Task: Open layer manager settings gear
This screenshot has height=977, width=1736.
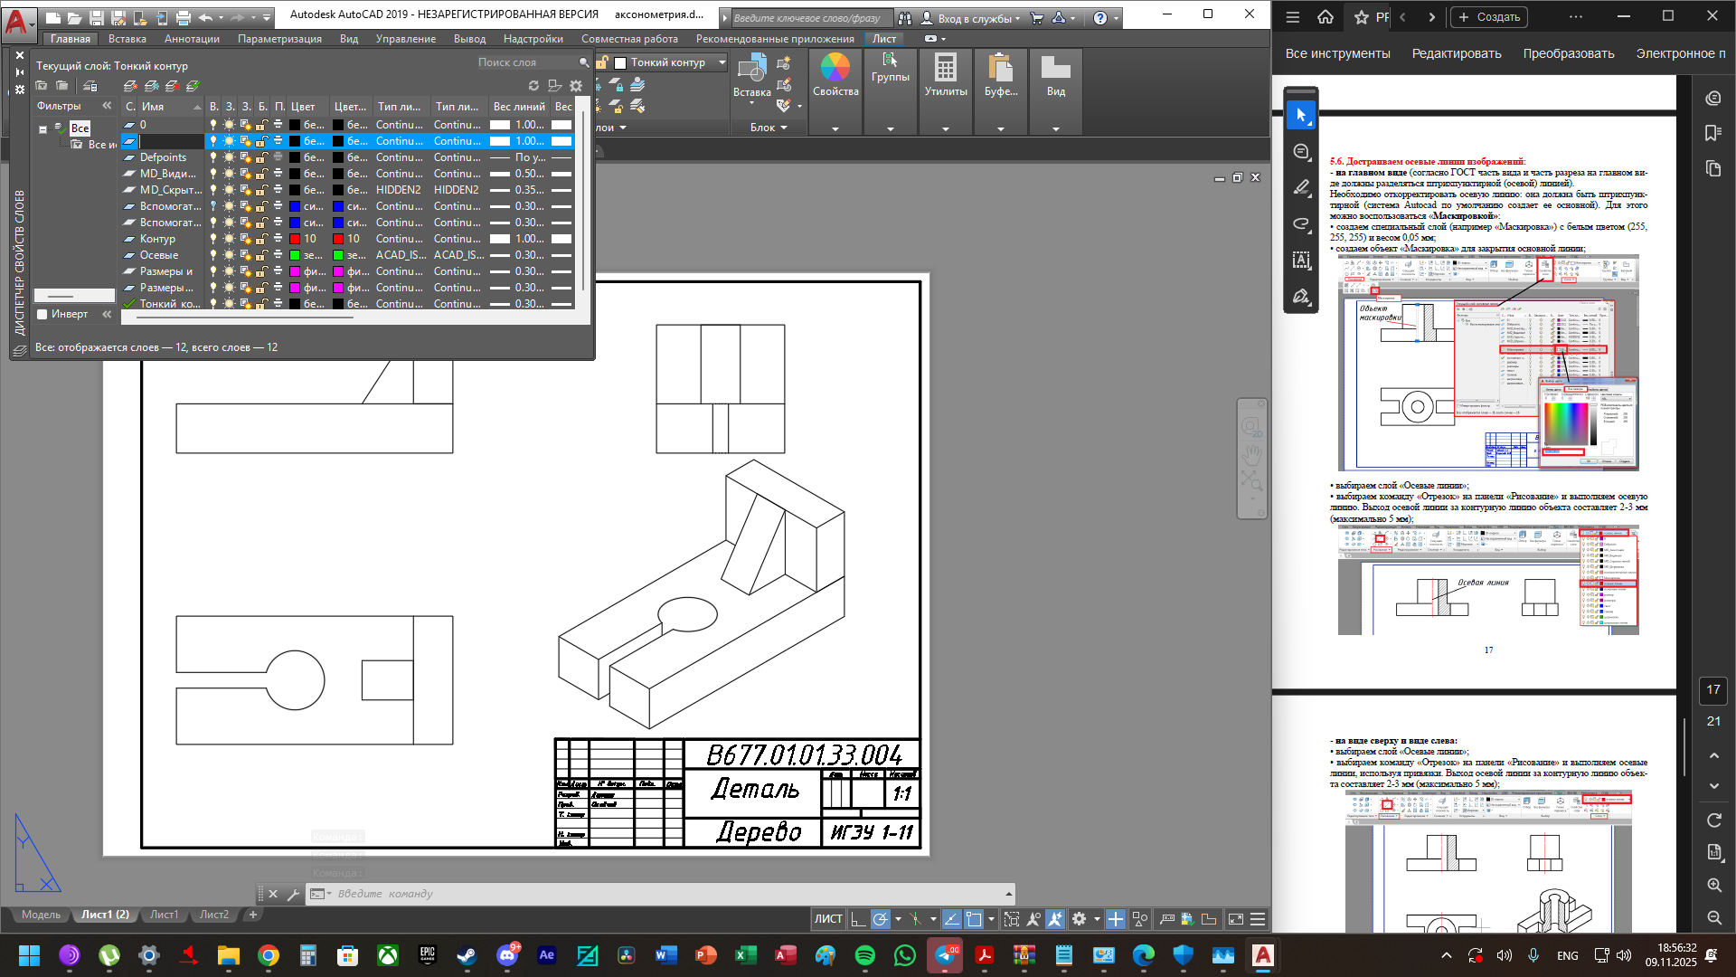Action: (x=576, y=86)
